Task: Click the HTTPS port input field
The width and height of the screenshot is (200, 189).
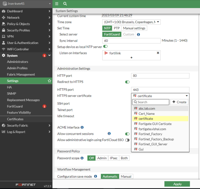Action: tap(160, 90)
